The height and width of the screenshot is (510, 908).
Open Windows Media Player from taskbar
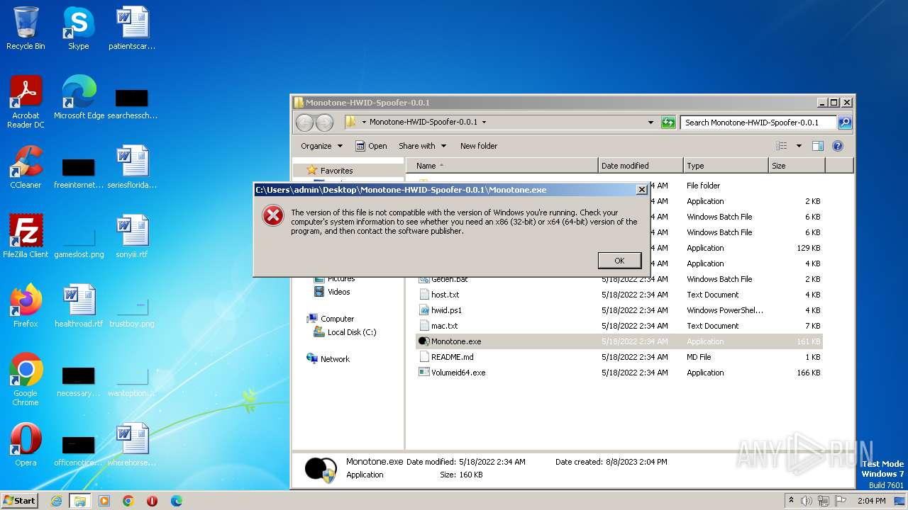coord(104,501)
